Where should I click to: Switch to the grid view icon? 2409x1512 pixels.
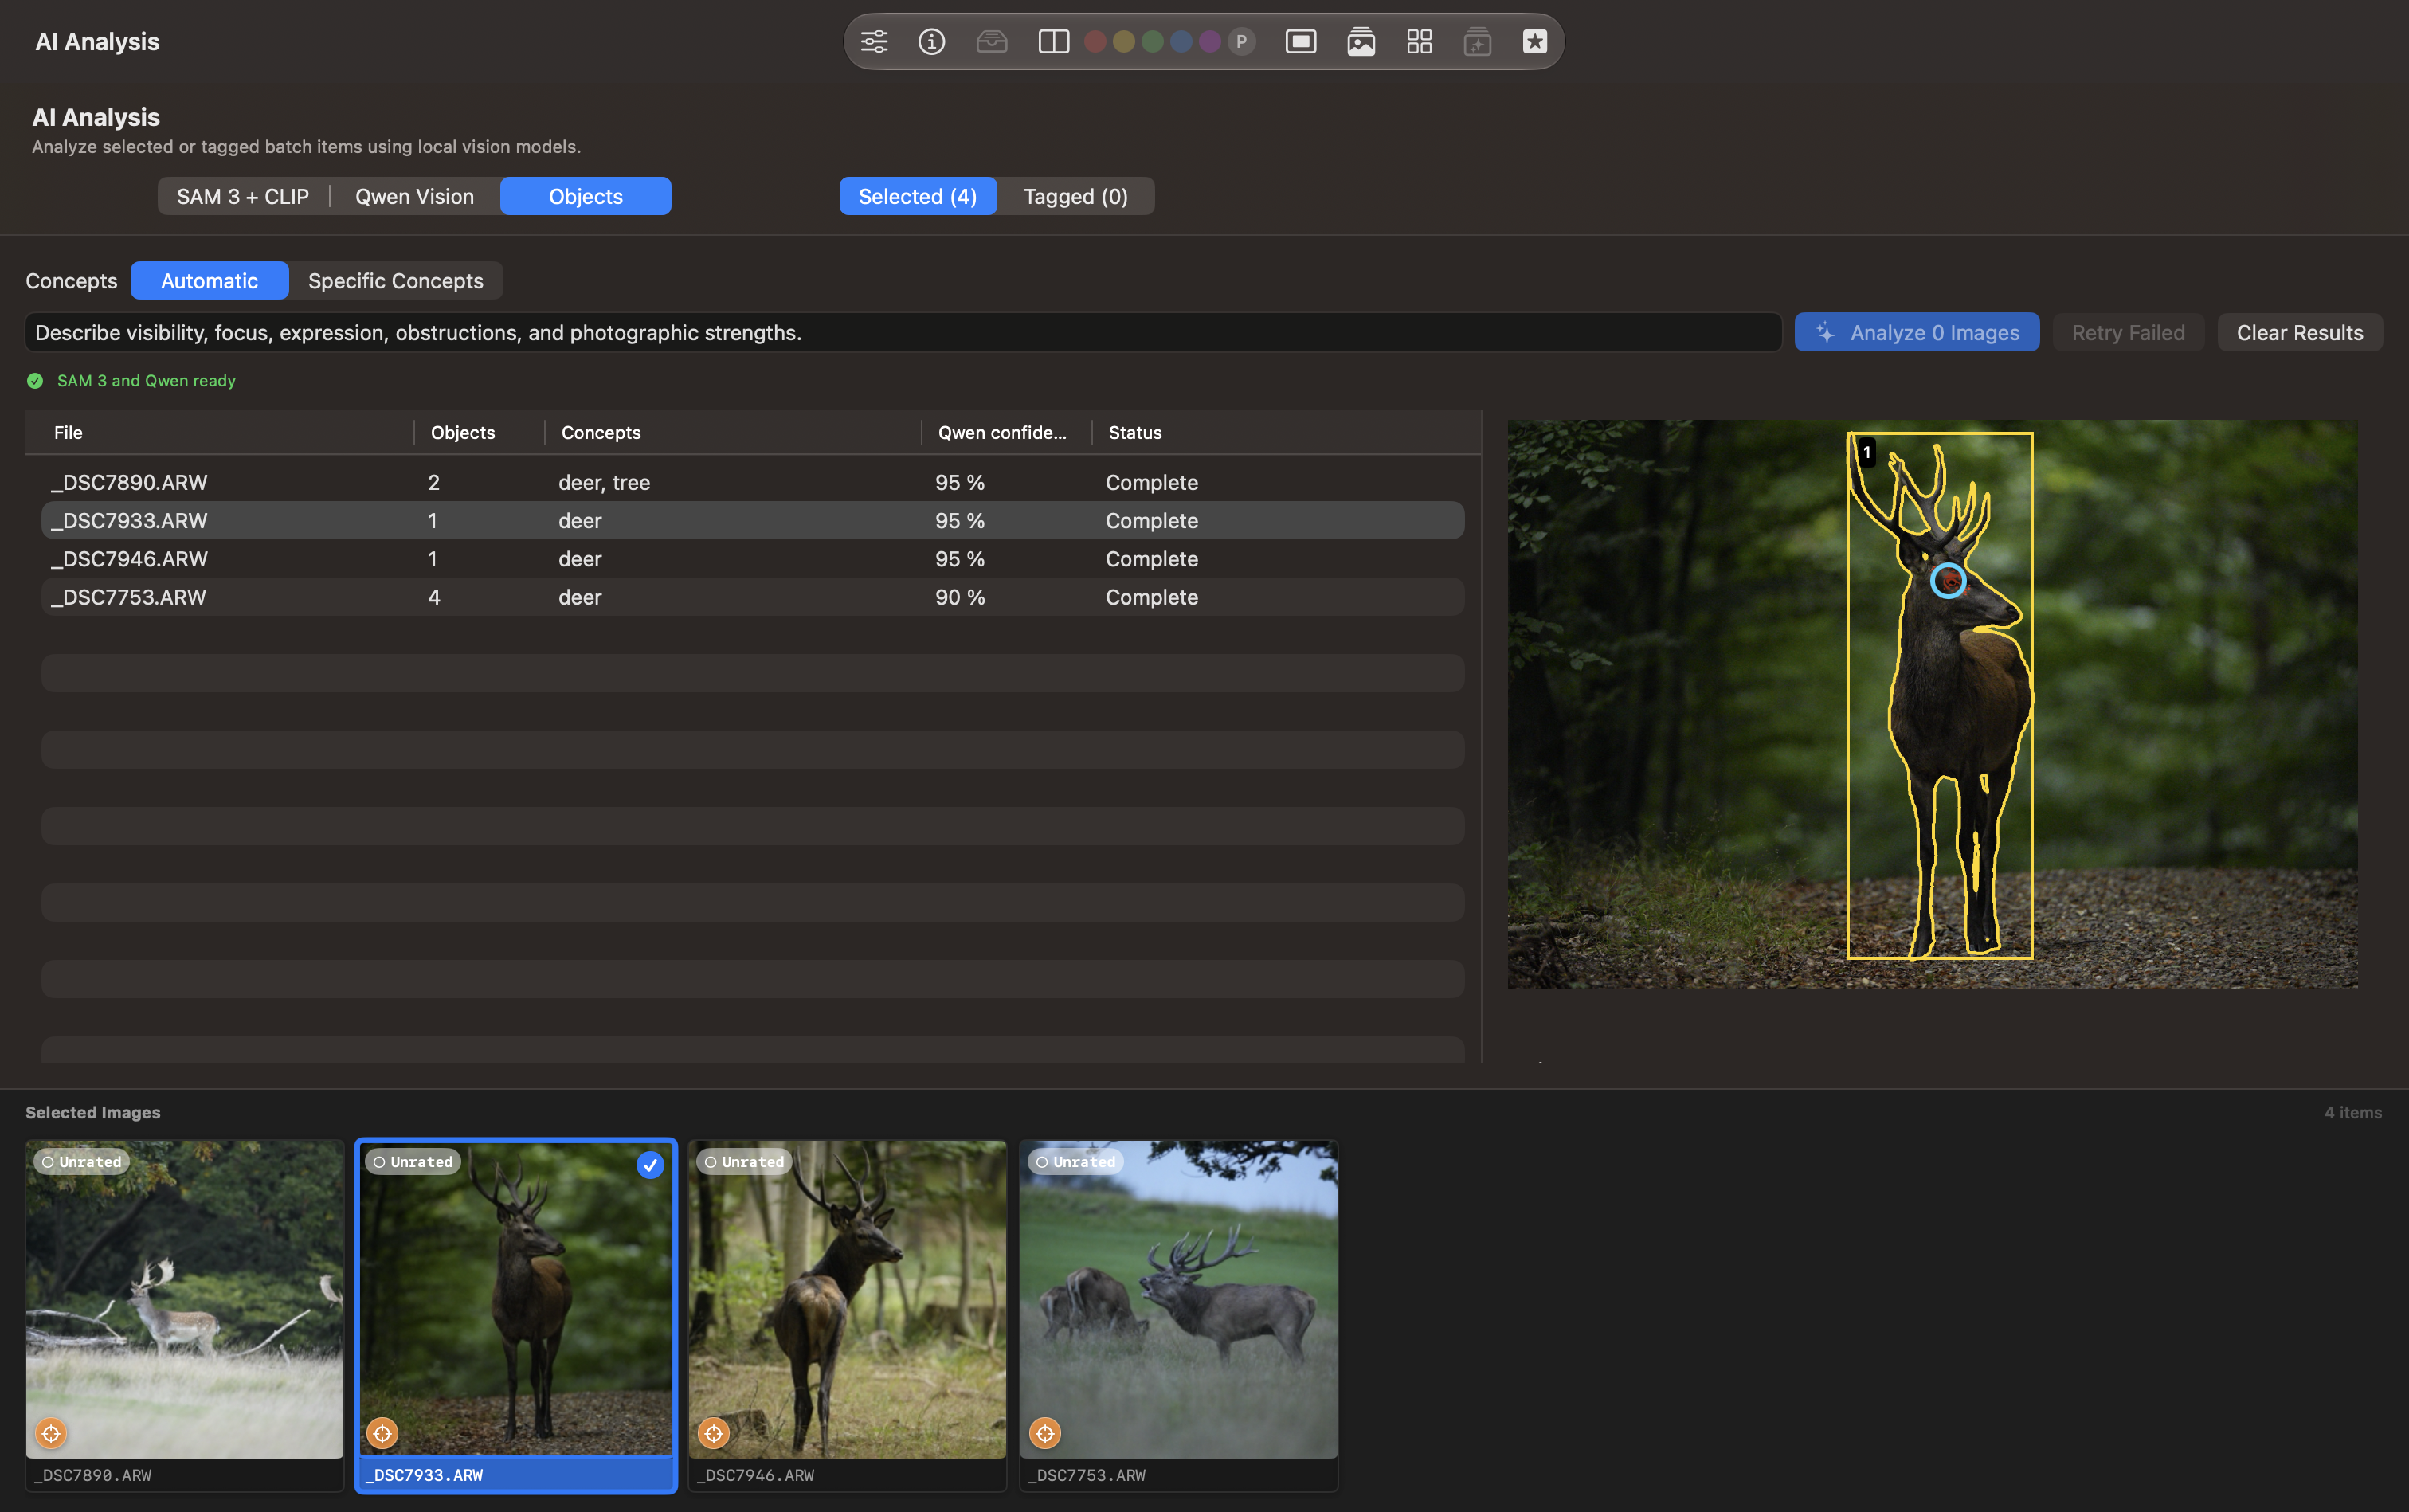1419,41
